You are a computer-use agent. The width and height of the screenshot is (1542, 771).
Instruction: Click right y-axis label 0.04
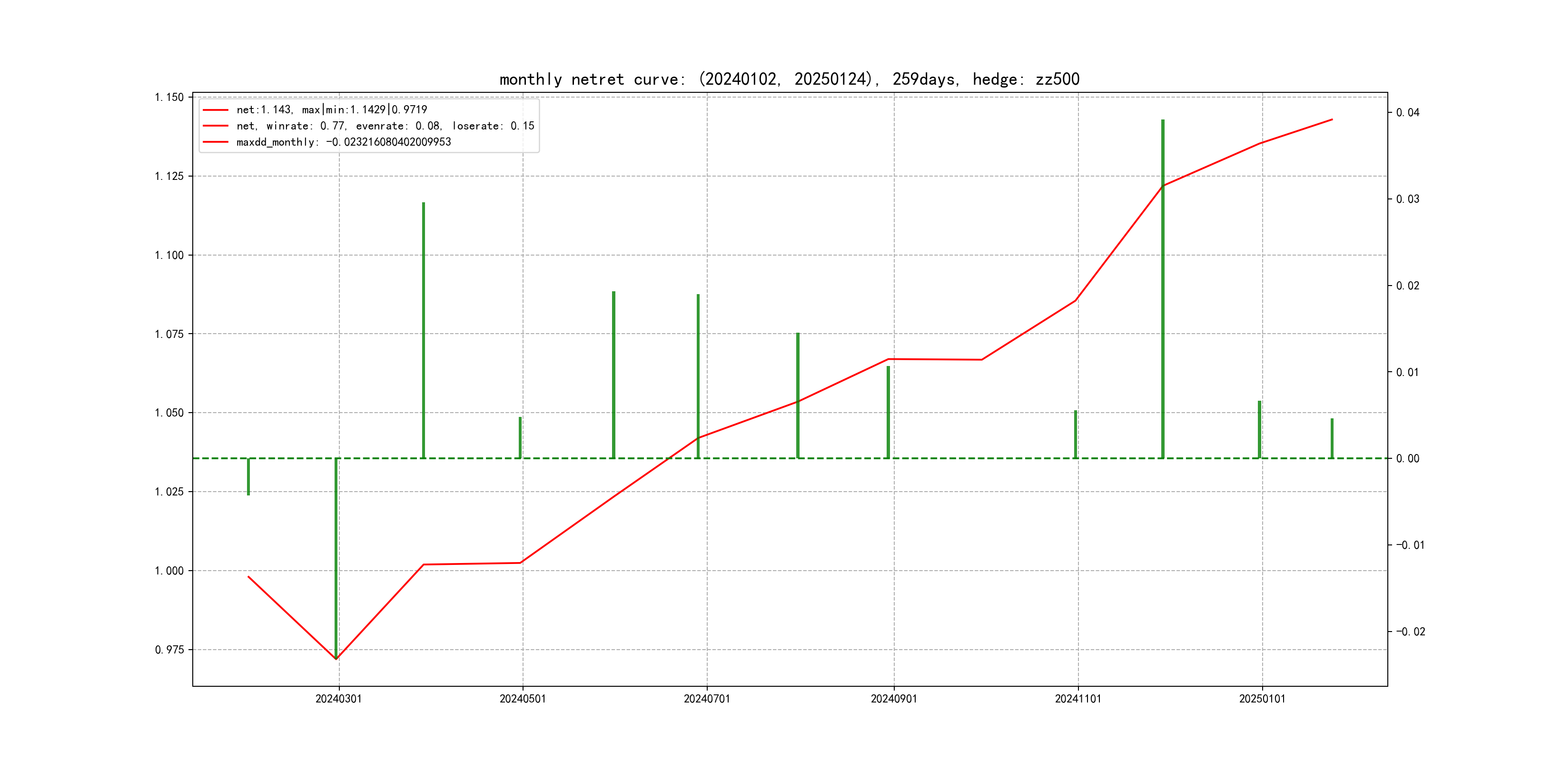(x=1408, y=112)
